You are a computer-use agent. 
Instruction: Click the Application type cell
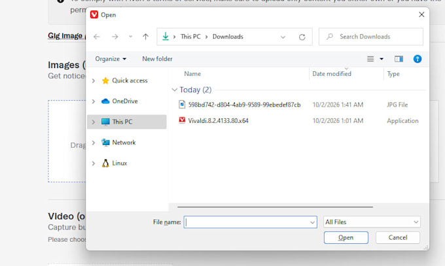click(x=402, y=121)
